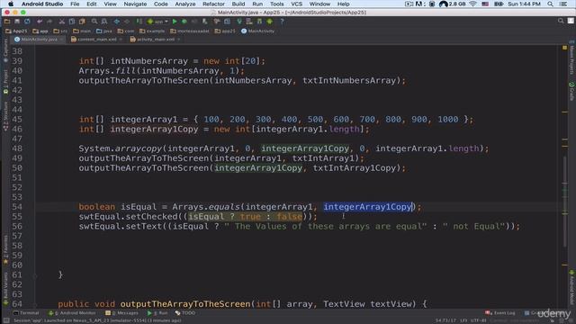576x324 pixels.
Task: Open the File menu
Action: (x=75, y=4)
